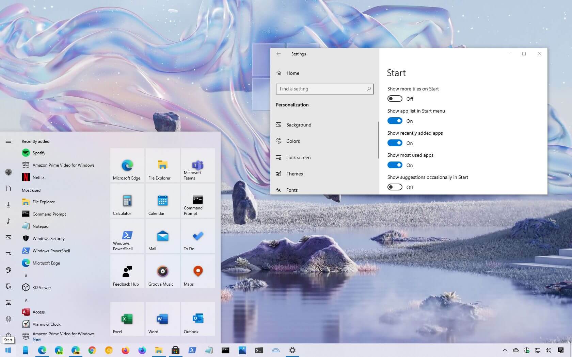
Task: Launch the Excel tile
Action: click(x=127, y=319)
